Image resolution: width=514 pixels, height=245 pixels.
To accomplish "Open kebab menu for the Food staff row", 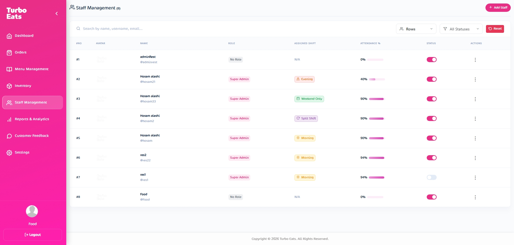I will 475,197.
